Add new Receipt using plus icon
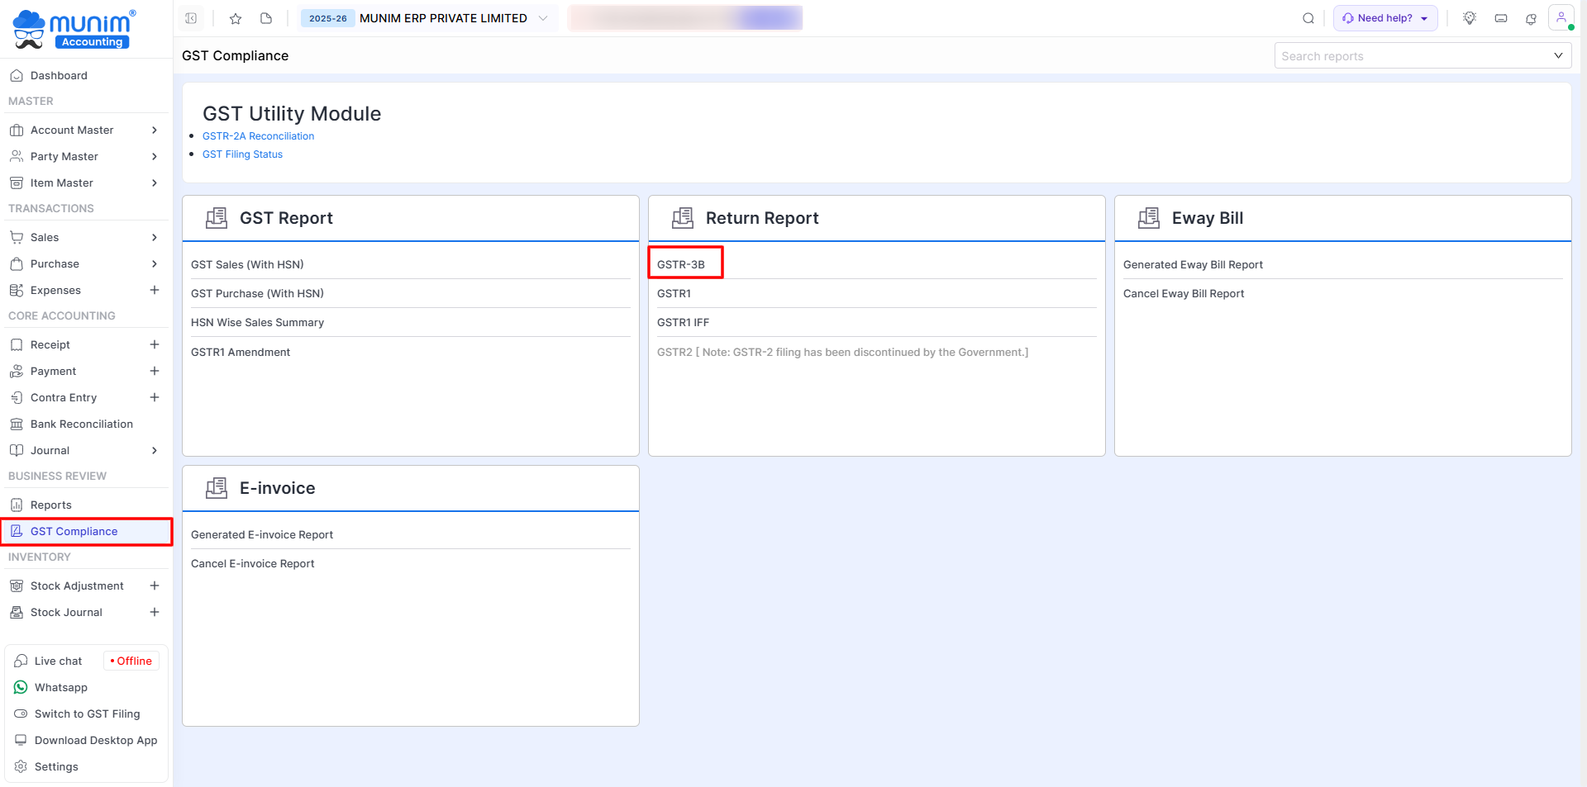Screen dimensions: 1587x787 click(x=155, y=344)
